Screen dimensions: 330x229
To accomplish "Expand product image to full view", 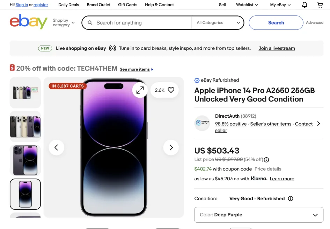I will [140, 90].
